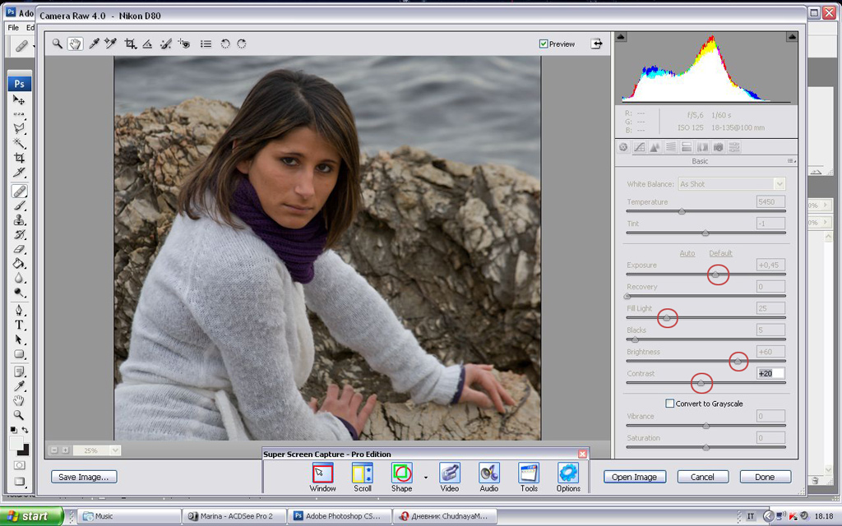Zoom out with the minus button
The height and width of the screenshot is (526, 842).
tap(53, 450)
